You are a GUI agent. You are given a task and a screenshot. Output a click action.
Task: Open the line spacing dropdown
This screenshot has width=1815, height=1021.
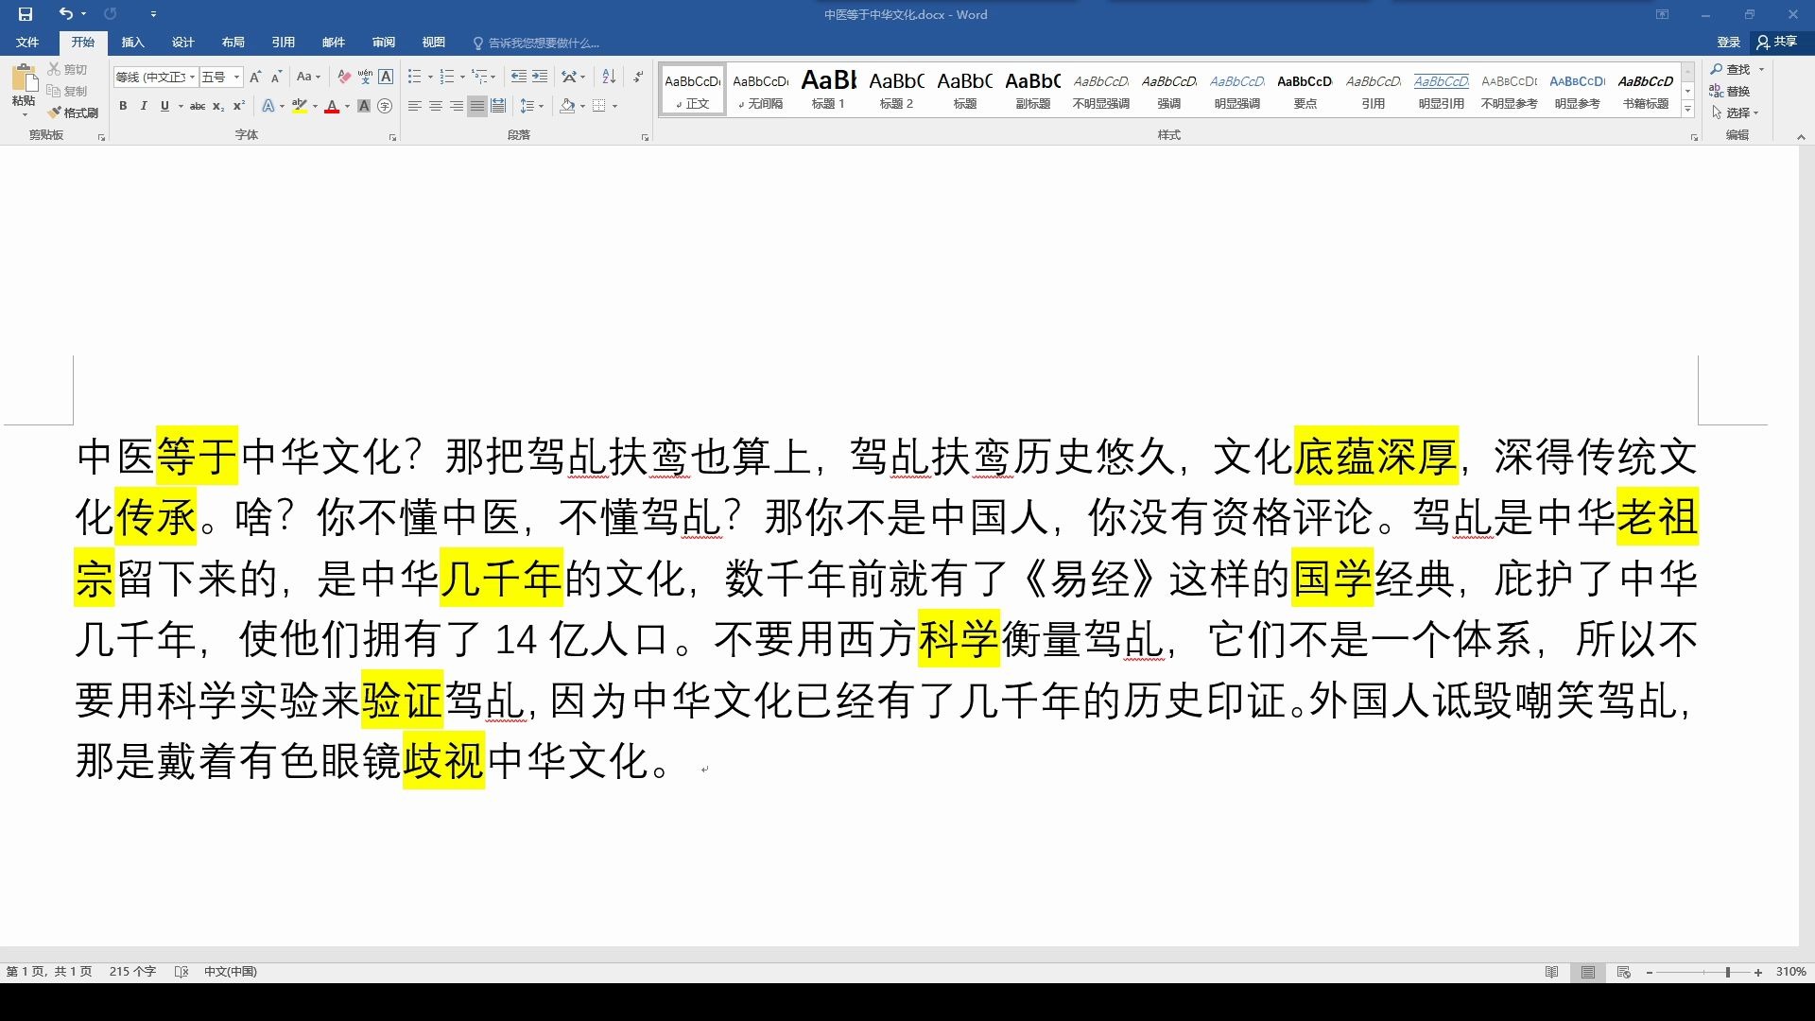click(532, 106)
